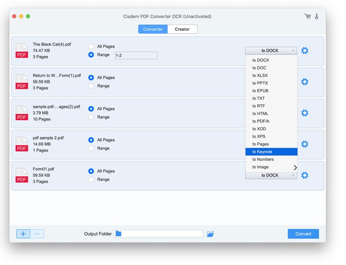Viewport: 346px width, 265px height.
Task: Open the output folder browse icon
Action: [x=210, y=234]
